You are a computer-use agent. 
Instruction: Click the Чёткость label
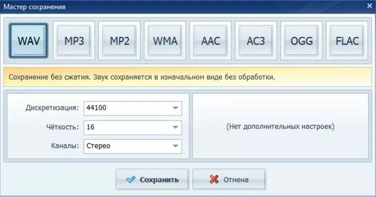pyautogui.click(x=62, y=127)
